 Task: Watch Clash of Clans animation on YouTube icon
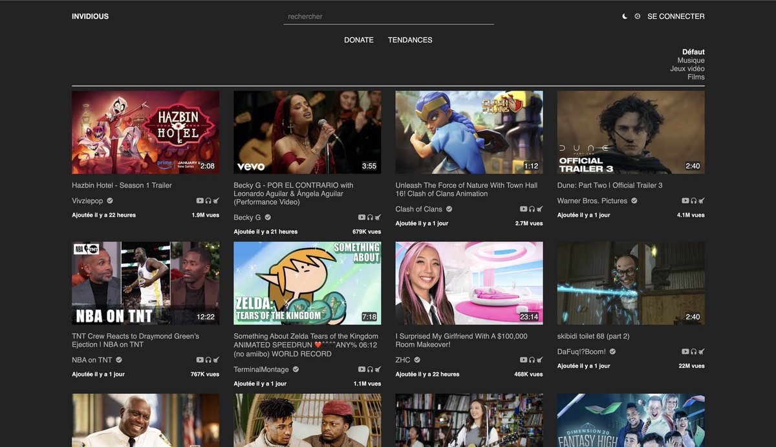point(523,210)
